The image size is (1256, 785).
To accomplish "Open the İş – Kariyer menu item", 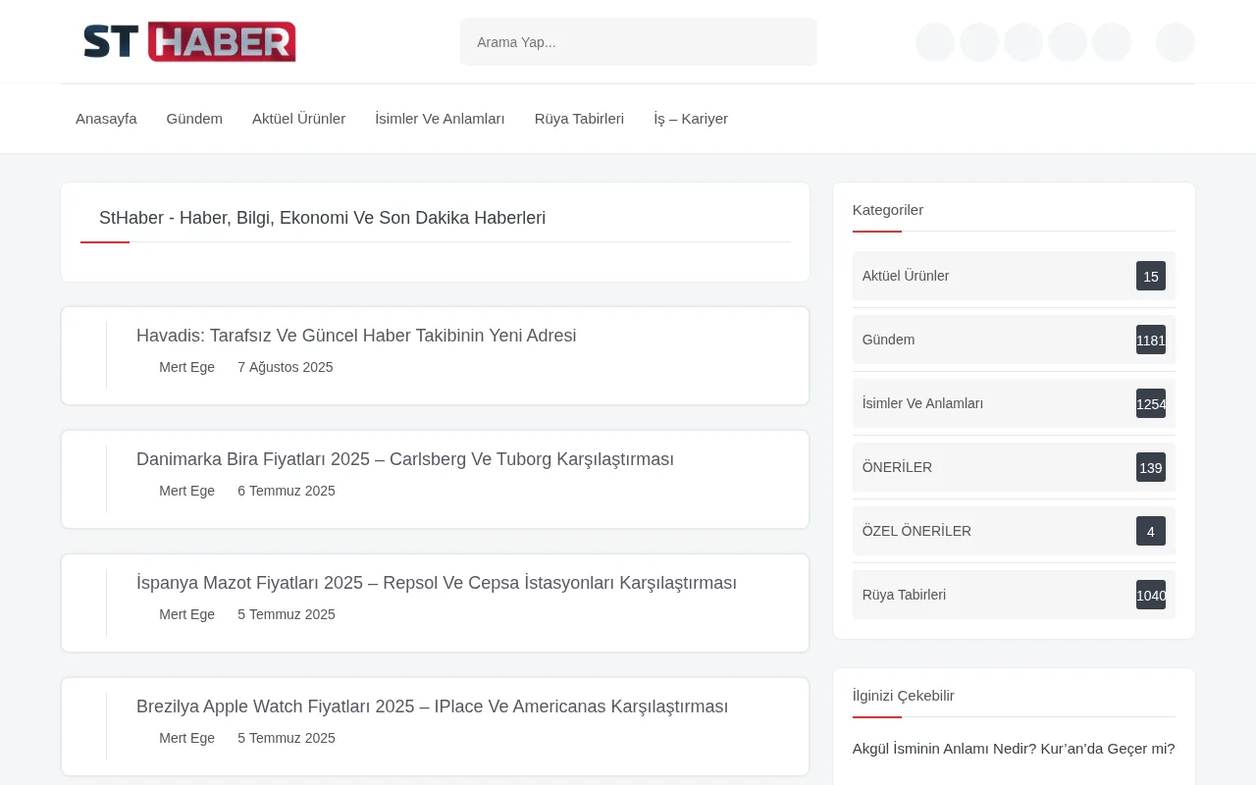I will (691, 118).
